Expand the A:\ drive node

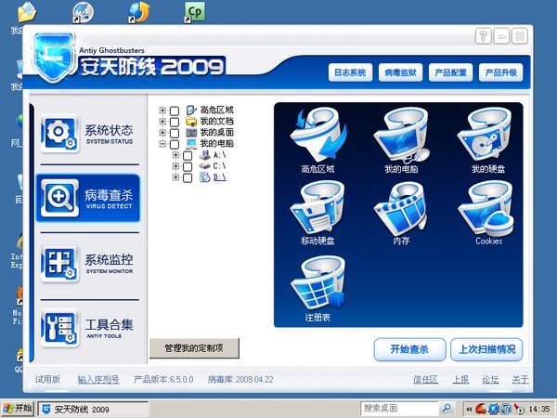coord(175,155)
